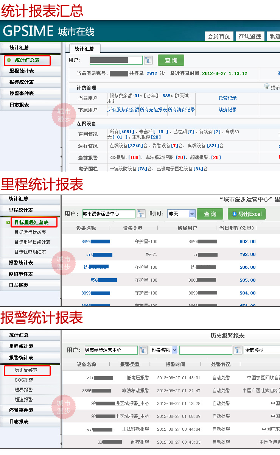Click the 3240 online devices count
Screen dimensions: 280x455
click(135, 146)
